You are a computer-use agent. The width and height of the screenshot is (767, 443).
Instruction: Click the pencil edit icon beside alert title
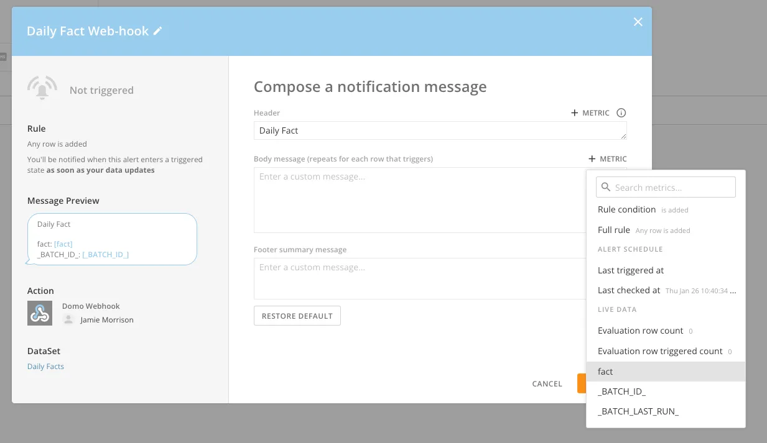[x=157, y=31]
